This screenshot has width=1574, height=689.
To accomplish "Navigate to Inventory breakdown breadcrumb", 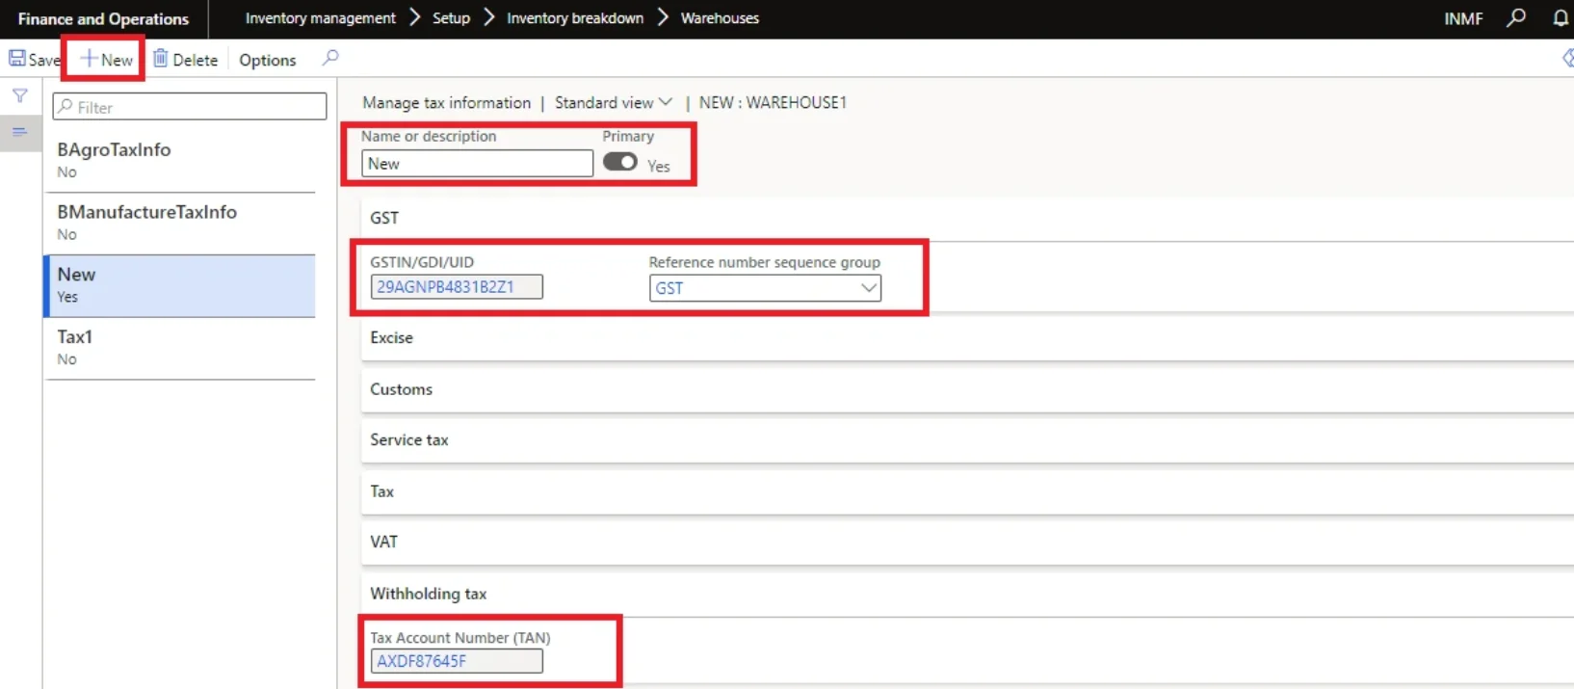I will 575,18.
